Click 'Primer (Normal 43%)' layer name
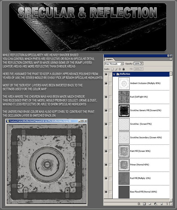 point(139,165)
